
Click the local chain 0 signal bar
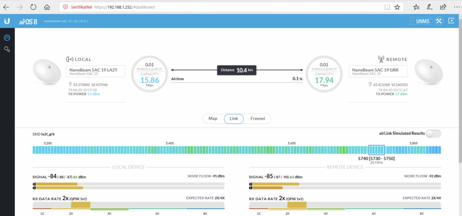129,184
